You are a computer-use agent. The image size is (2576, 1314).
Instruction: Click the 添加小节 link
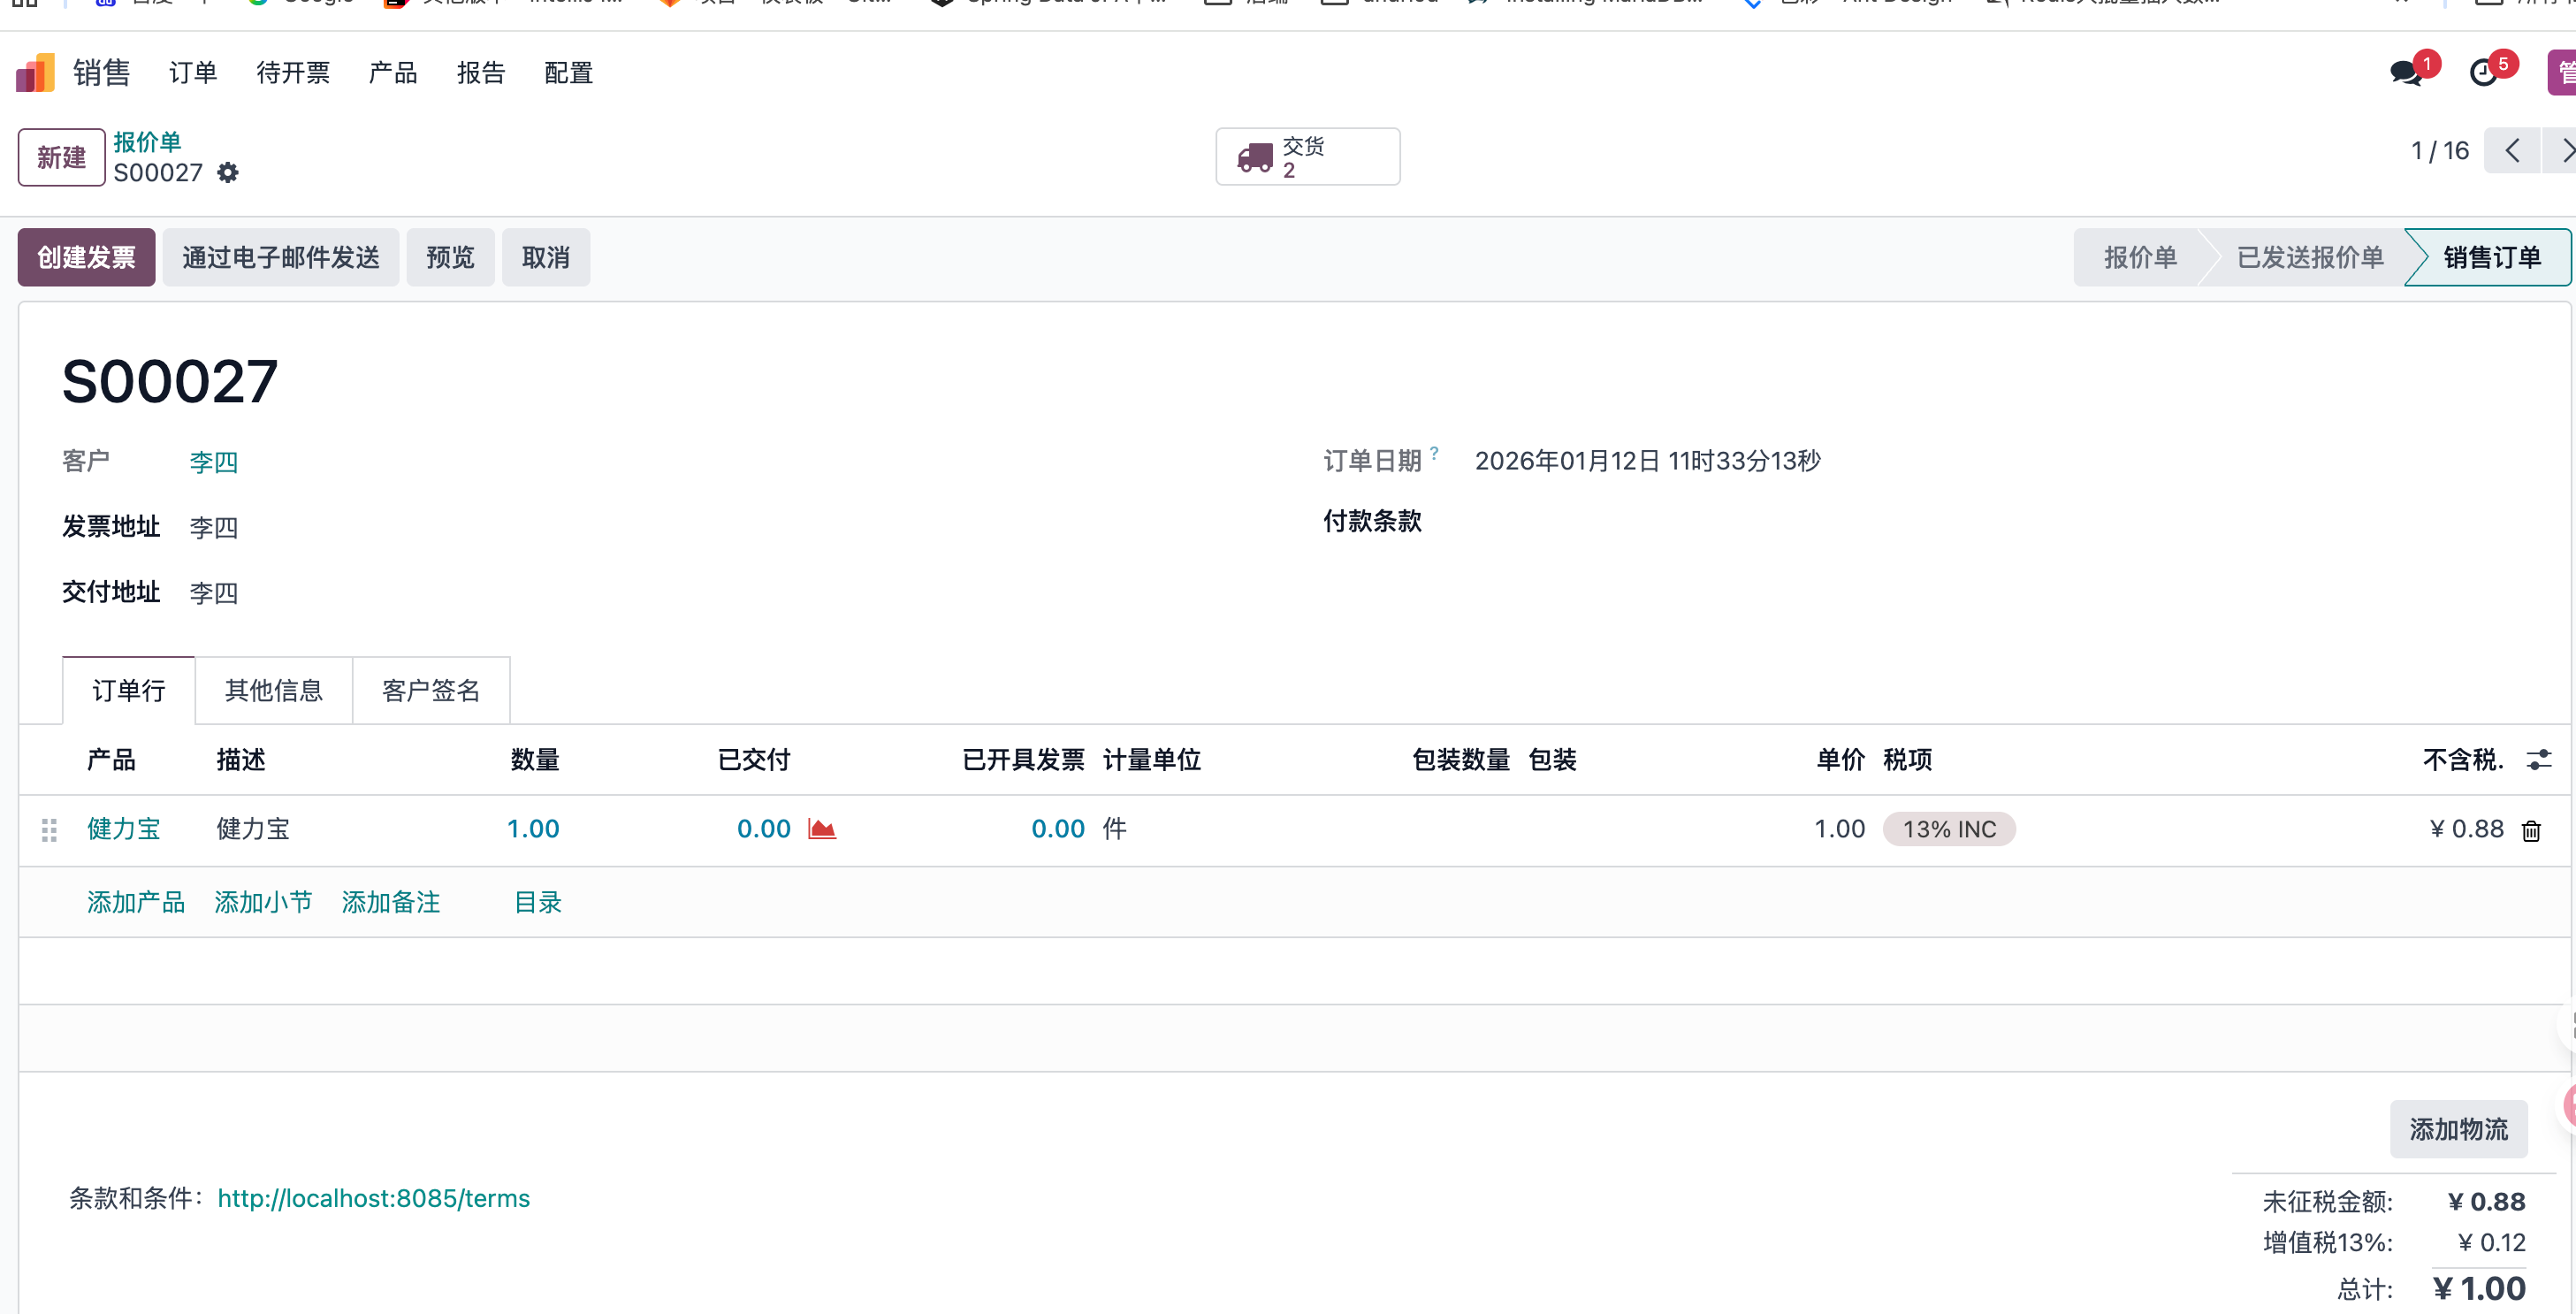point(263,903)
